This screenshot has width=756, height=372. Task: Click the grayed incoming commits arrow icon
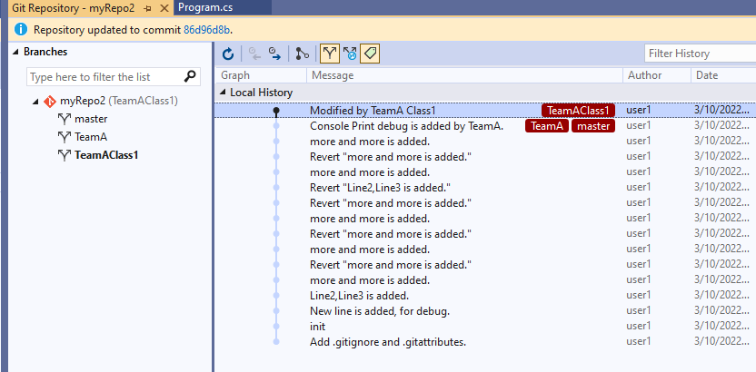coord(254,54)
